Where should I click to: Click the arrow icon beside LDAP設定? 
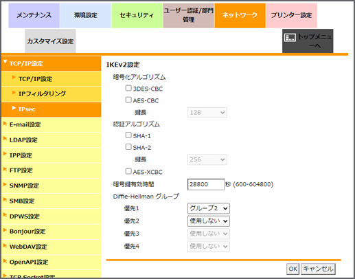pos(5,139)
